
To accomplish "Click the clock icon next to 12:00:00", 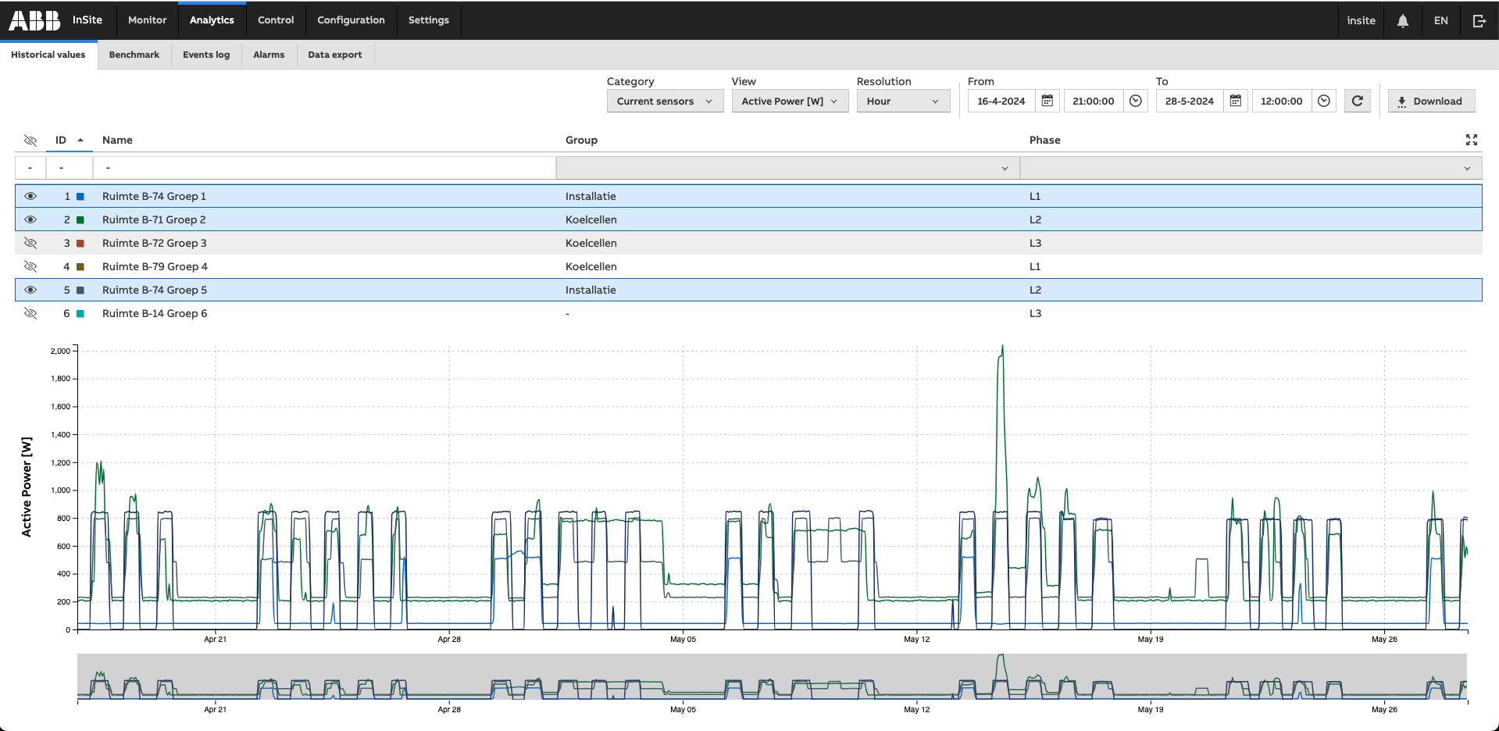I will point(1323,101).
